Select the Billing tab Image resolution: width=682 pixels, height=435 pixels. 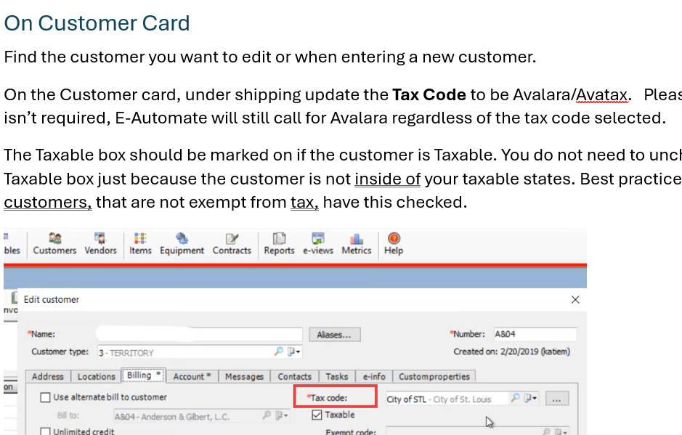[x=143, y=375]
